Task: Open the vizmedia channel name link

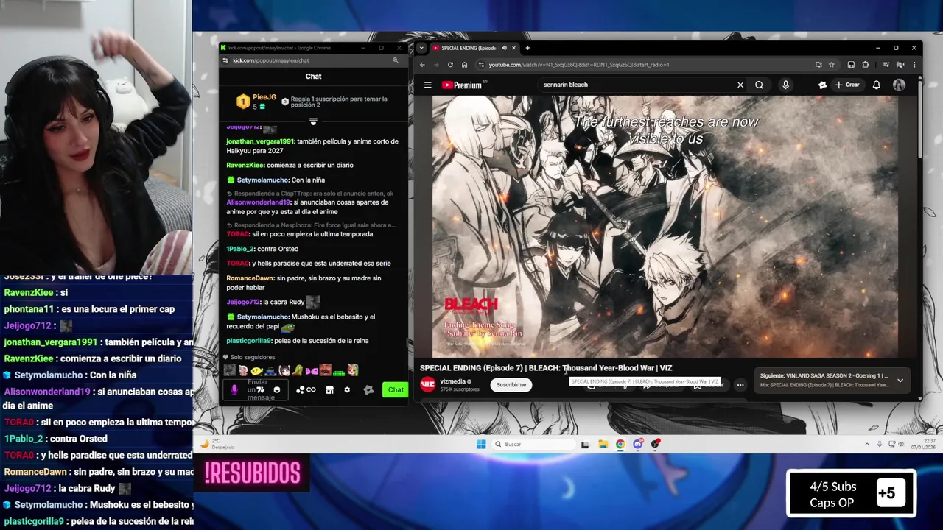Action: click(452, 381)
